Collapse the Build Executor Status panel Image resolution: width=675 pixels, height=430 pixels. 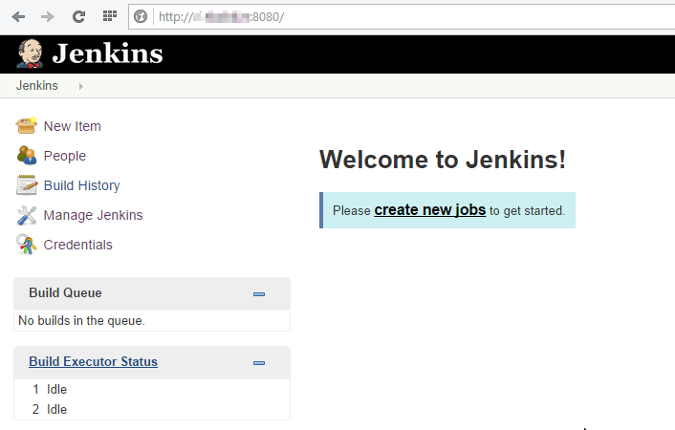coord(259,363)
